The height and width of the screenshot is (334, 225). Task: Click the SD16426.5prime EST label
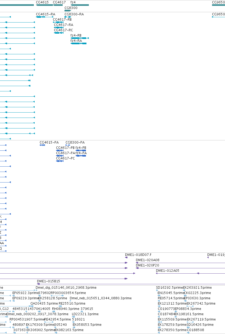(x=200, y=325)
